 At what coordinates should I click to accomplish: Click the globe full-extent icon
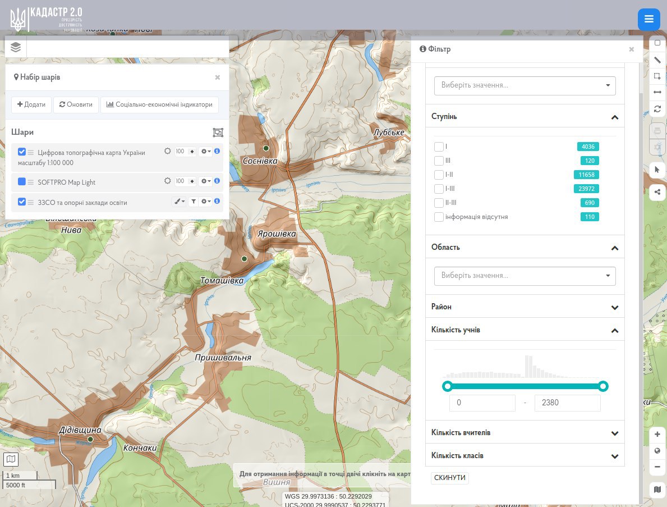(x=657, y=451)
